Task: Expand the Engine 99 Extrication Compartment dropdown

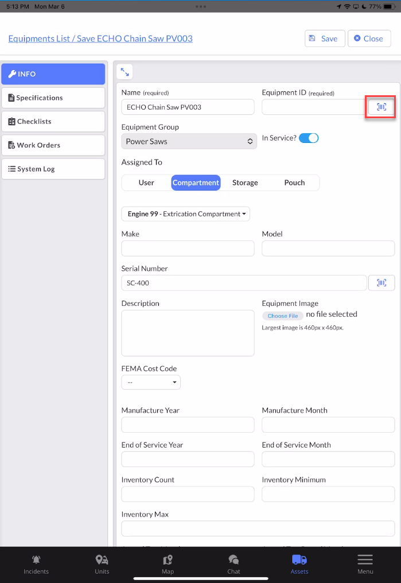Action: [x=185, y=214]
